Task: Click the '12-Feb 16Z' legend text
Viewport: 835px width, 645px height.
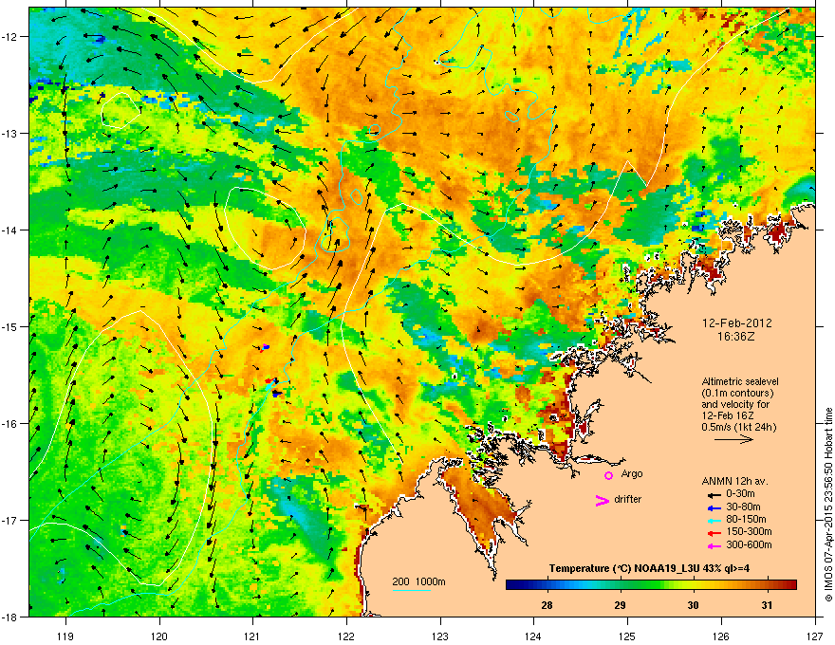Action: (728, 415)
